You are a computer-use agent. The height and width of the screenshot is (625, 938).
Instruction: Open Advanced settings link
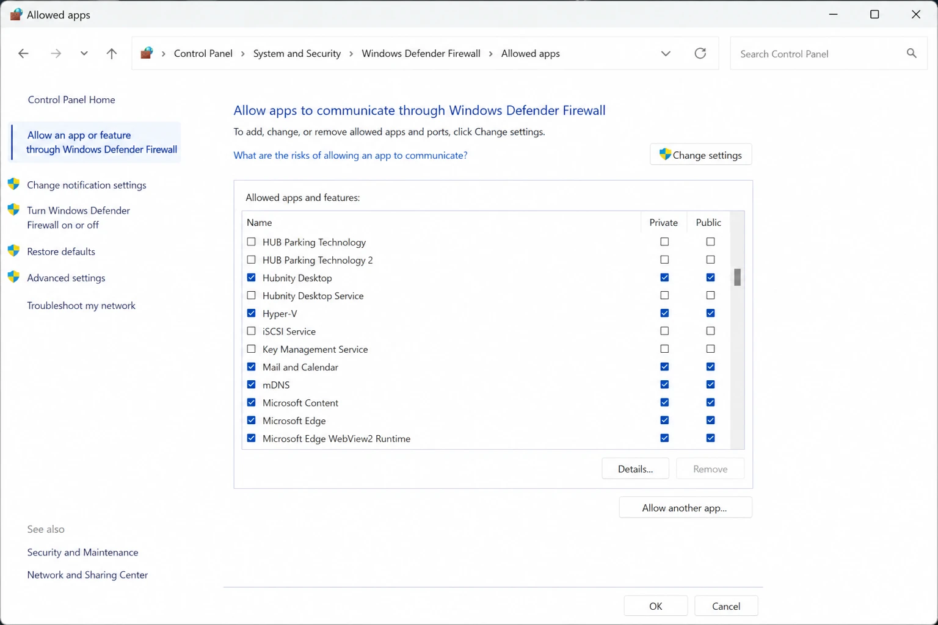click(x=66, y=278)
